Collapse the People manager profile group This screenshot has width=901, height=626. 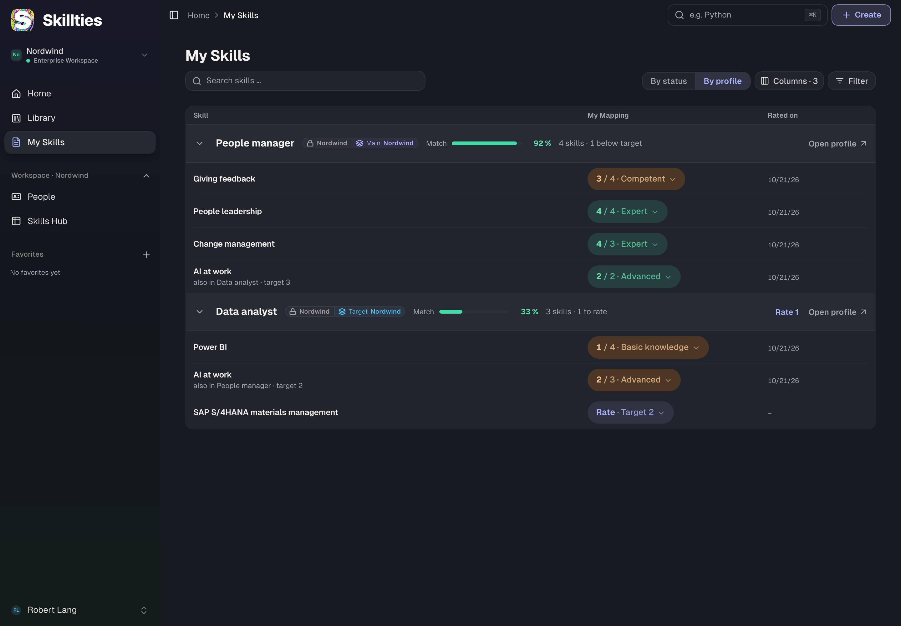(200, 144)
